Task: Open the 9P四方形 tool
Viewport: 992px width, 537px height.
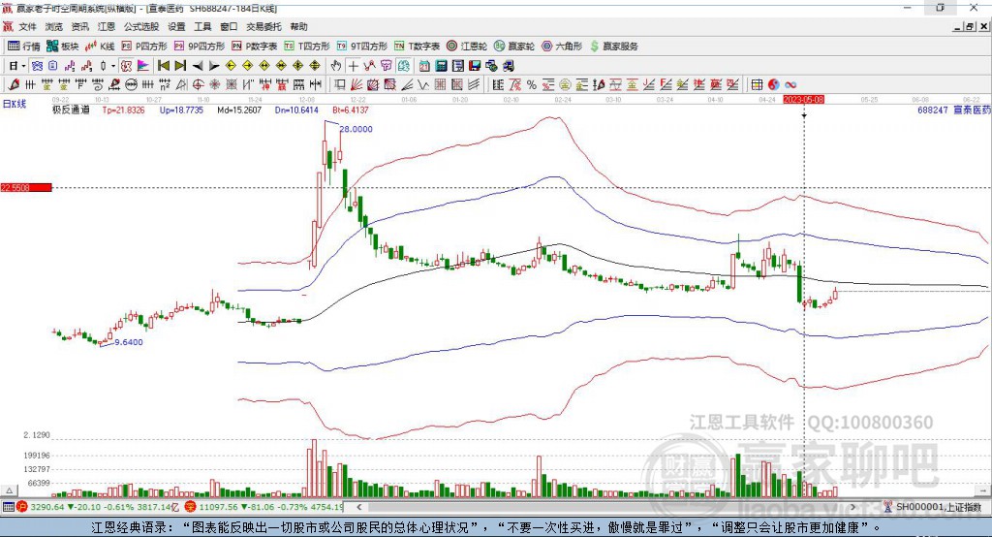Action: [200, 47]
